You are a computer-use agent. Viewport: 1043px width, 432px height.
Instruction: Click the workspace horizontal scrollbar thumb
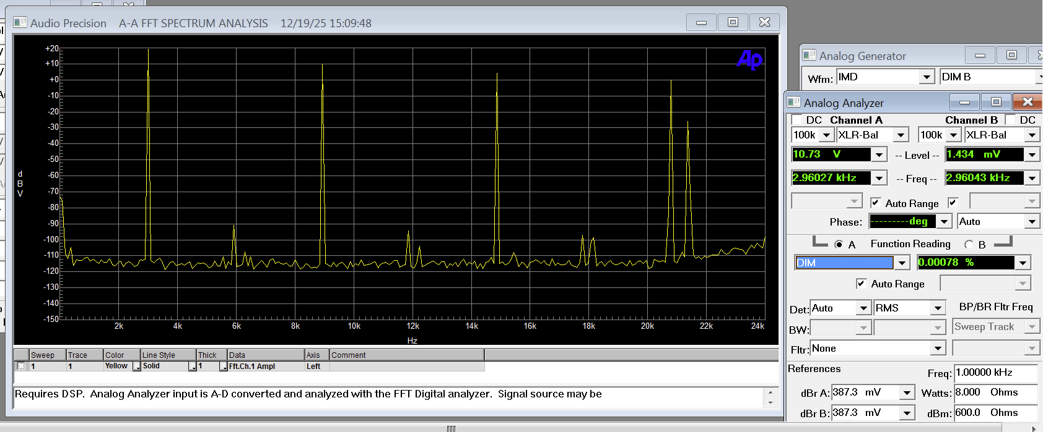click(452, 428)
